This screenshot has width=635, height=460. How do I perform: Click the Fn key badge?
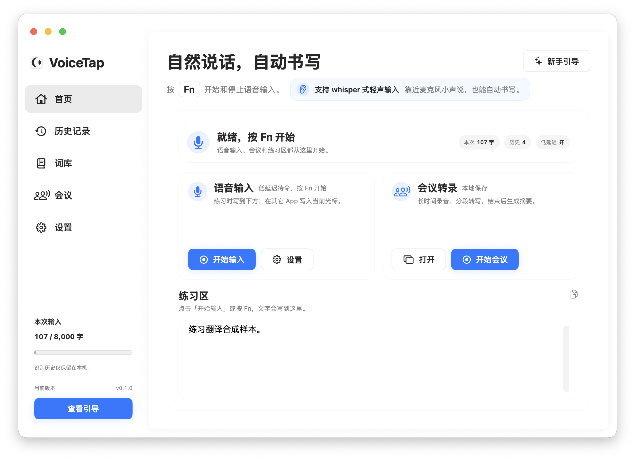point(189,89)
